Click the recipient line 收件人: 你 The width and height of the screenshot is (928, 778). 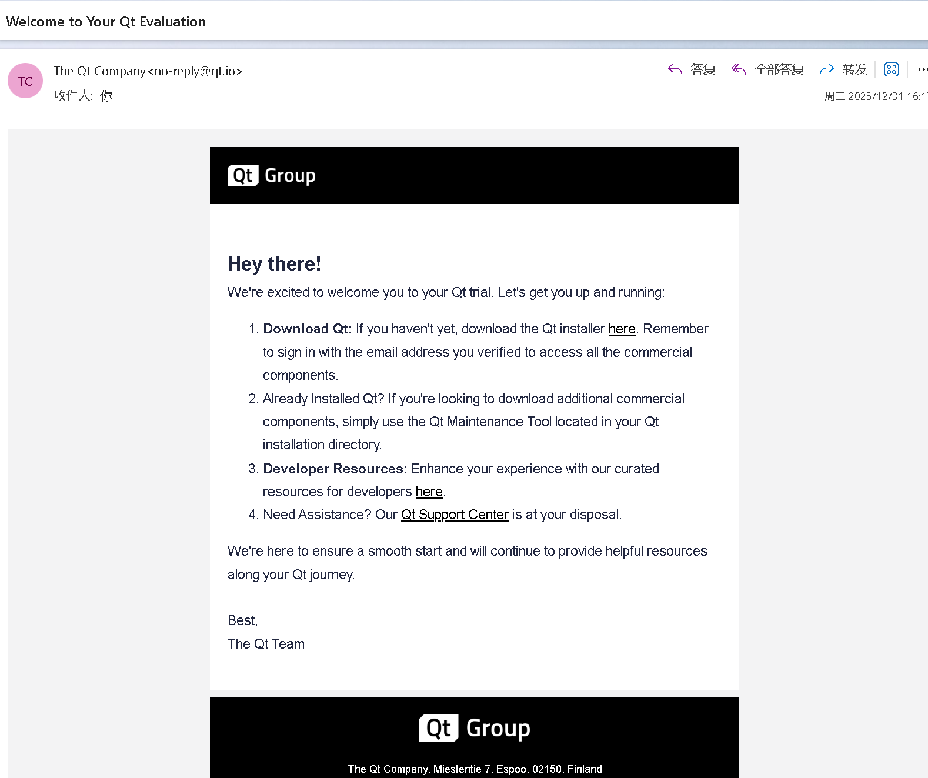[x=83, y=95]
